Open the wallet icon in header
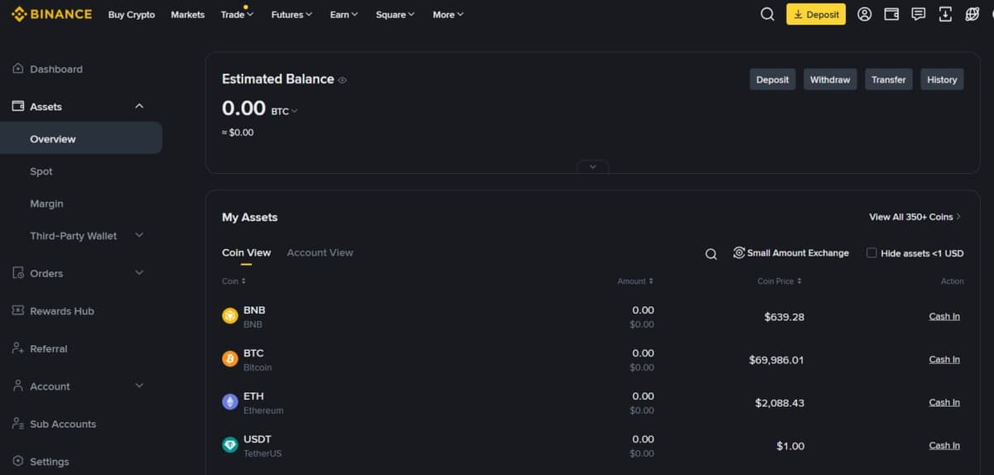The image size is (994, 475). (891, 14)
